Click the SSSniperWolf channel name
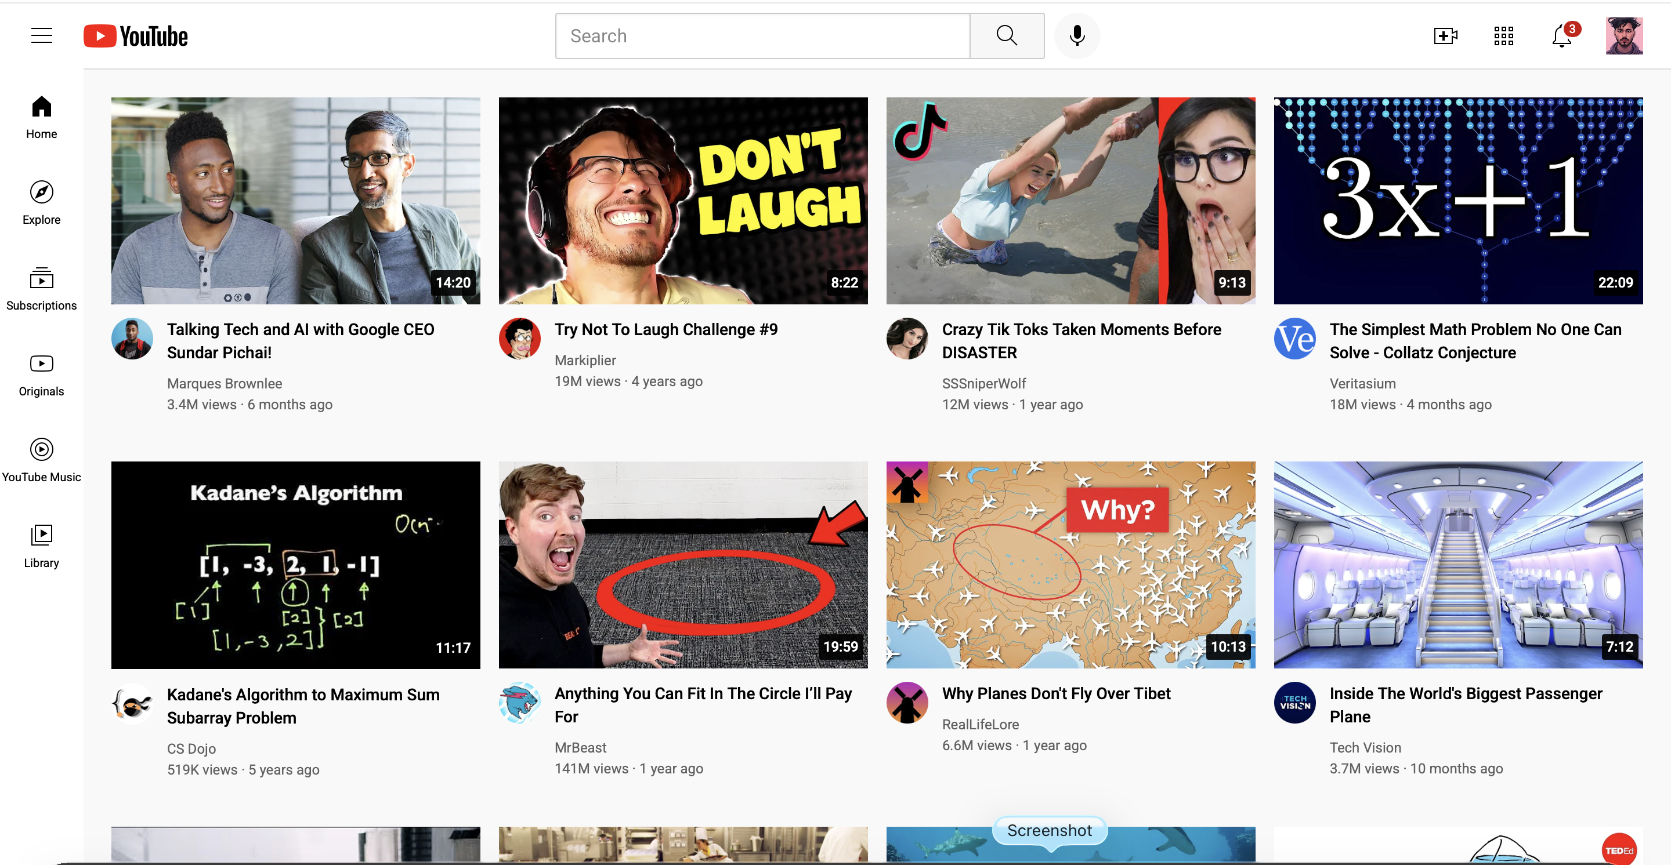The height and width of the screenshot is (865, 1671). [x=984, y=384]
